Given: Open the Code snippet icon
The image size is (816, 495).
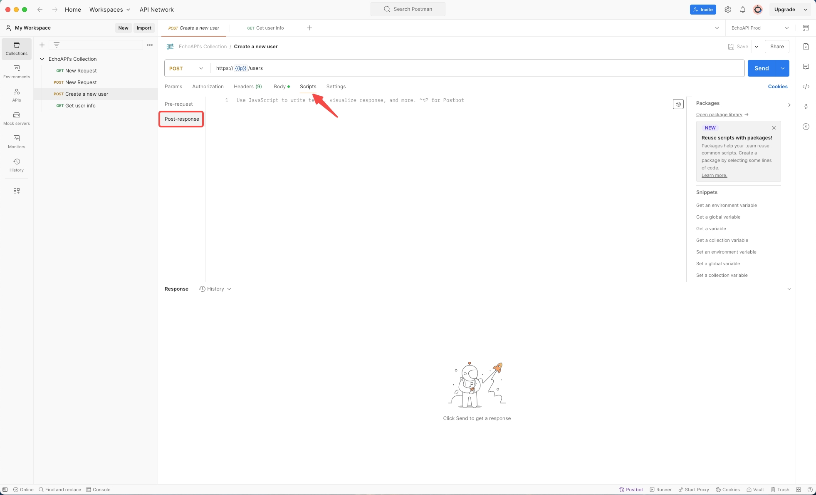Looking at the screenshot, I should coord(806,87).
